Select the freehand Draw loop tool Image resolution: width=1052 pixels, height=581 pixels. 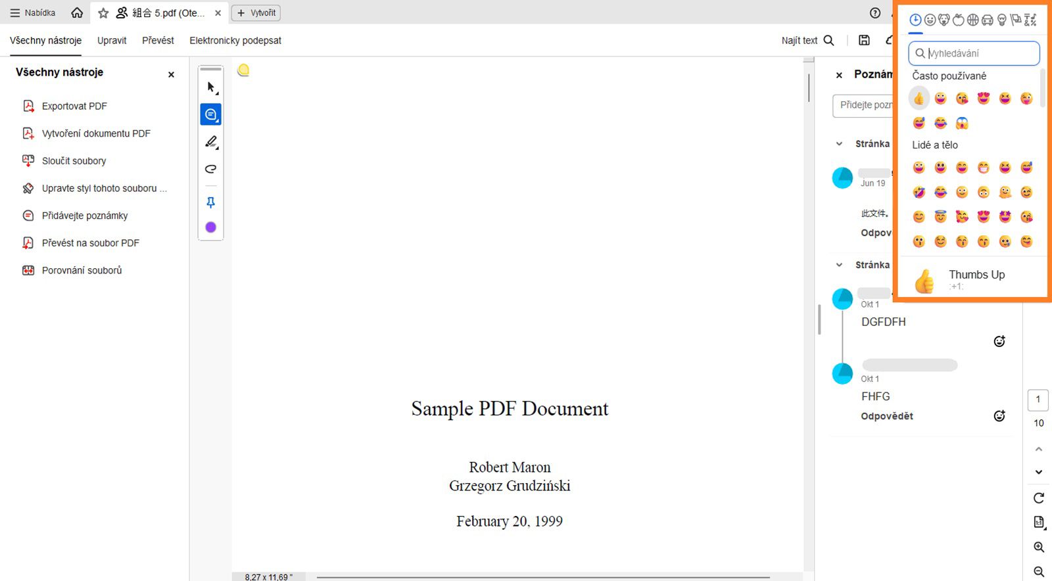tap(210, 169)
